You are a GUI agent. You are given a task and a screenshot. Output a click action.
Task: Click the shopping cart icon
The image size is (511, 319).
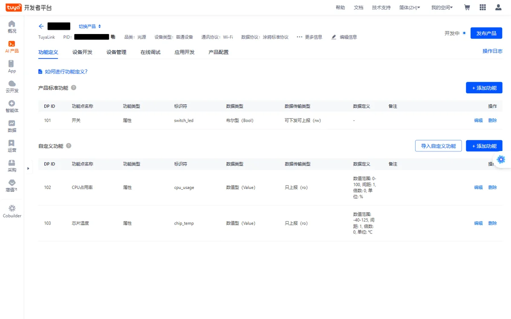[x=467, y=8]
